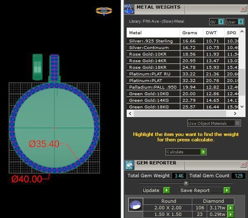Click the 0.29tw weight cell
This screenshot has height=218, width=248.
[x=217, y=214]
